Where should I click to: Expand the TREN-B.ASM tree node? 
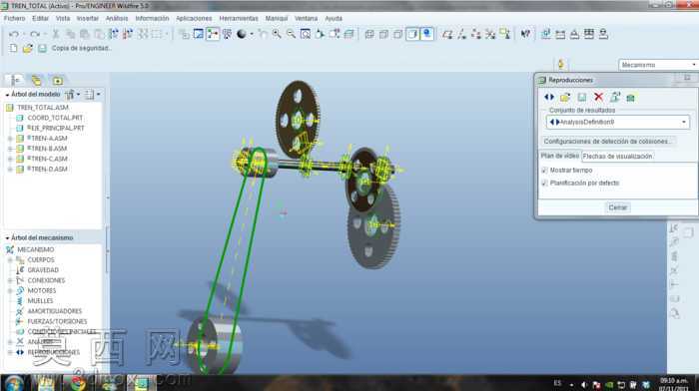click(10, 149)
